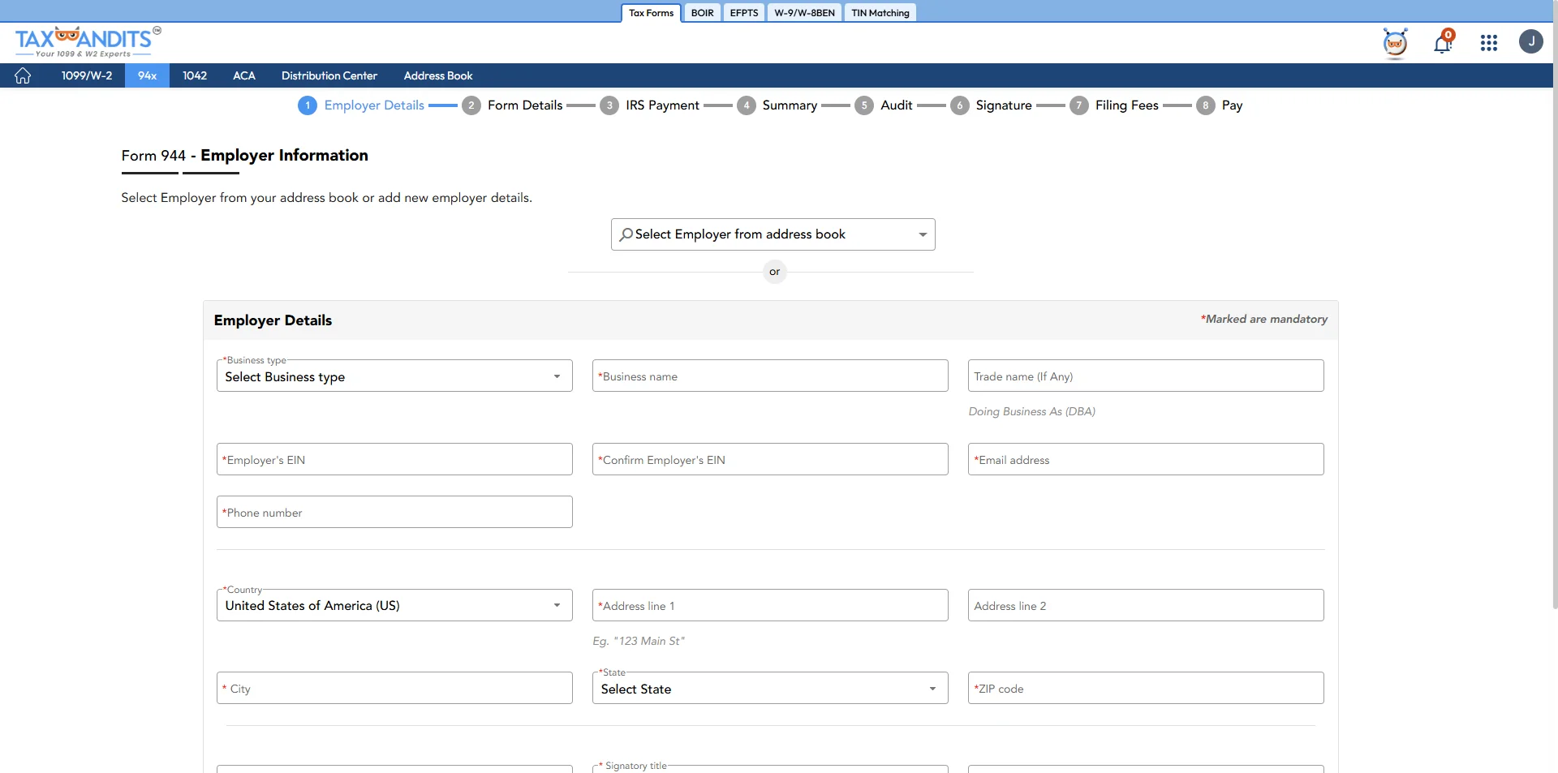1558x773 pixels.
Task: Open the notifications bell
Action: coord(1443,42)
